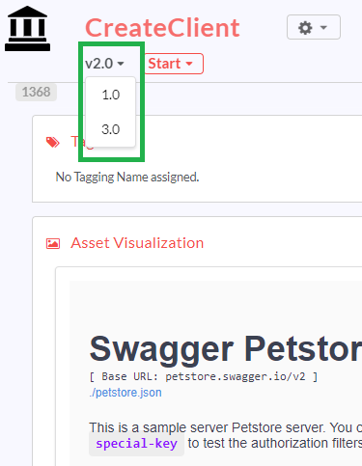The height and width of the screenshot is (466, 362).
Task: Select version 3.0 from the list
Action: click(111, 129)
